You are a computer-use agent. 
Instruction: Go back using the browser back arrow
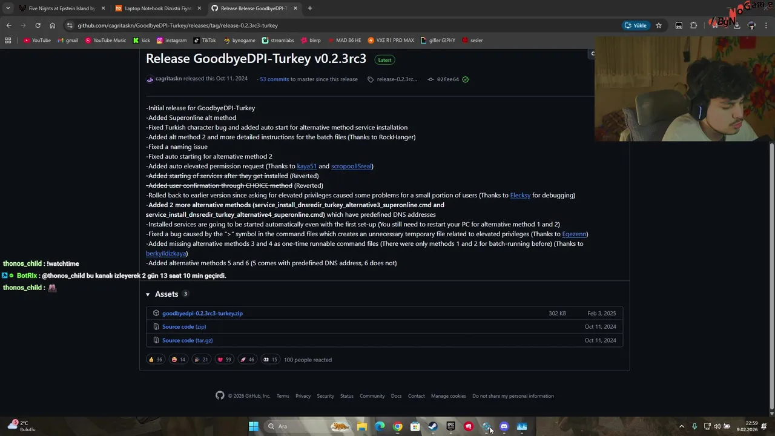point(8,25)
